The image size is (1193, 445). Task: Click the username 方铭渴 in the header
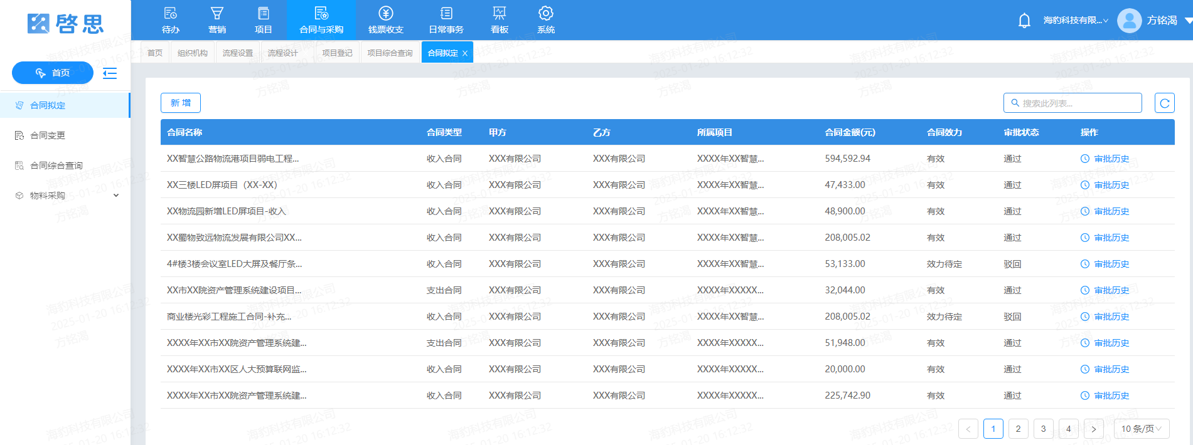pyautogui.click(x=1162, y=21)
